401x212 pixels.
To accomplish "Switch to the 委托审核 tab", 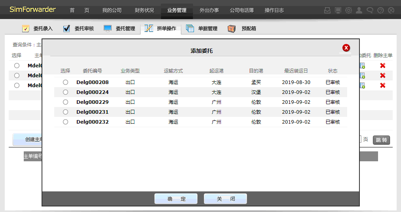I will (x=79, y=29).
